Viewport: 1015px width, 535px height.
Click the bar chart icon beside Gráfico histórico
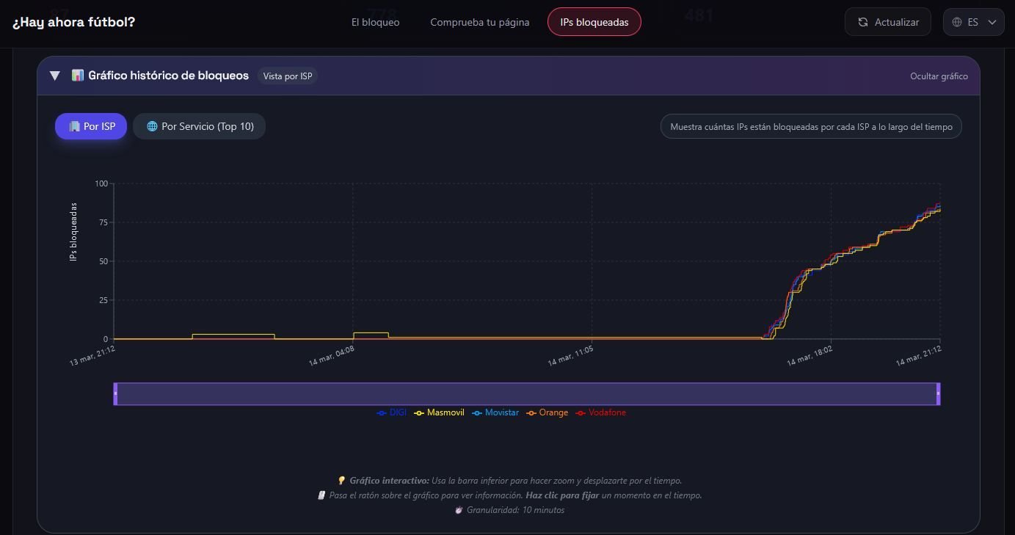[77, 76]
